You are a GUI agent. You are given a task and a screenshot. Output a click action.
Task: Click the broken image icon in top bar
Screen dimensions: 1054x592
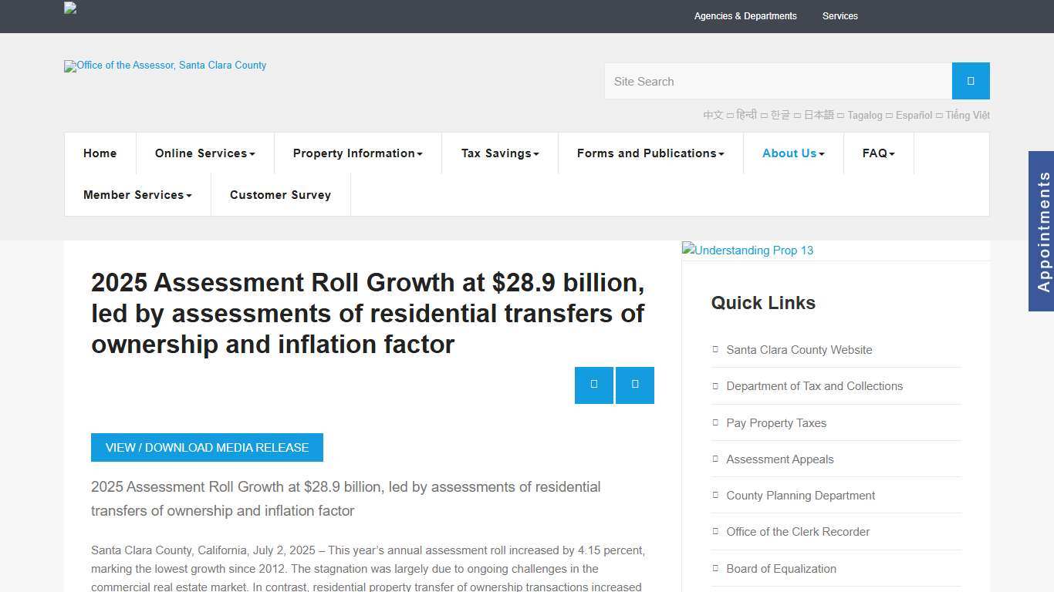(69, 10)
